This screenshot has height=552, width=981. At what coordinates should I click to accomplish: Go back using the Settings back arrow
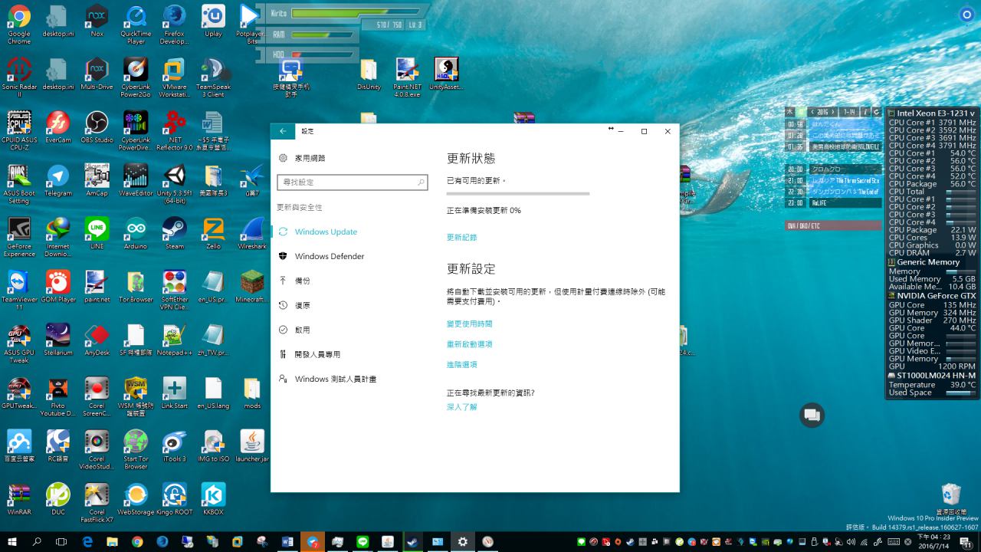[283, 131]
